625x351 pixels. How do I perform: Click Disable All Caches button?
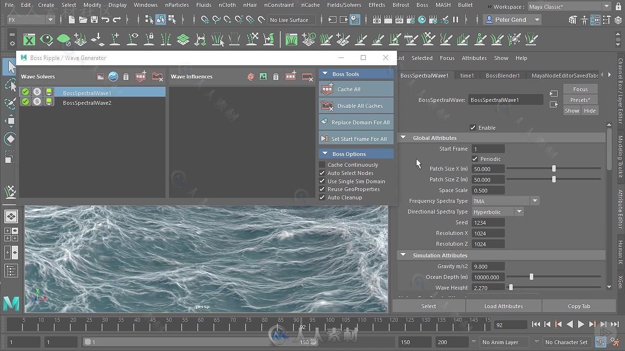tap(356, 106)
